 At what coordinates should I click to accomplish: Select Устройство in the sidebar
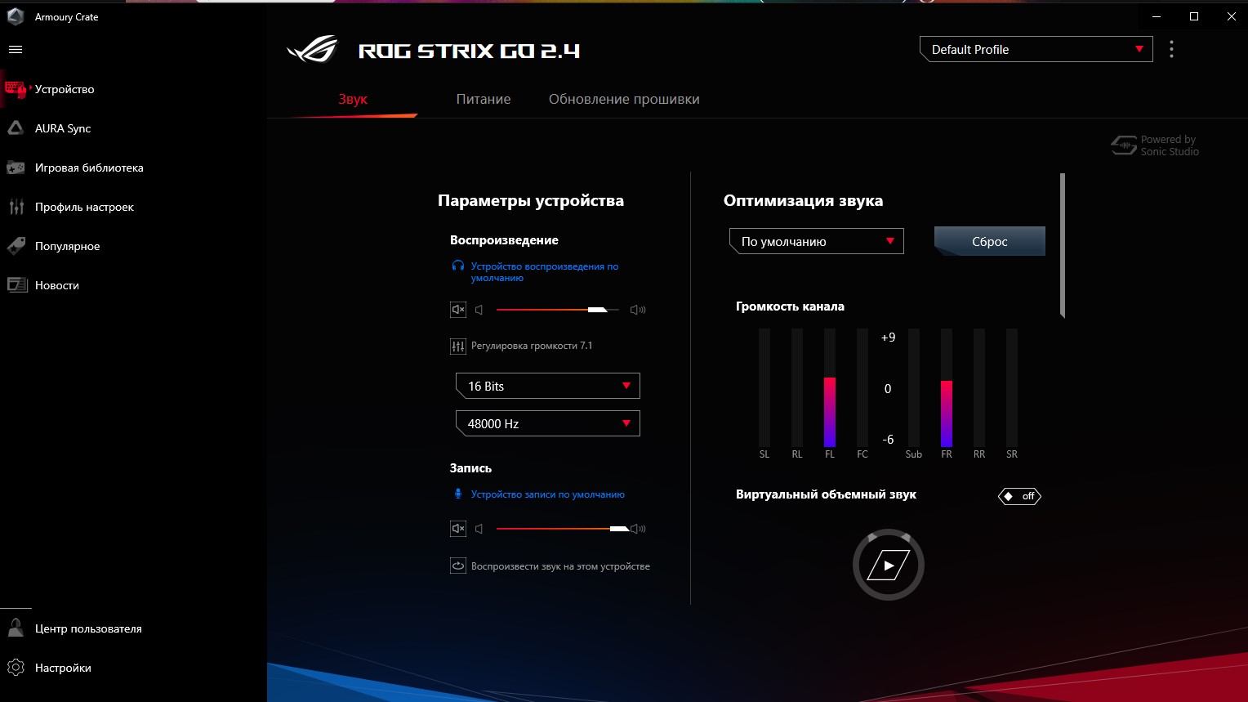click(x=65, y=89)
